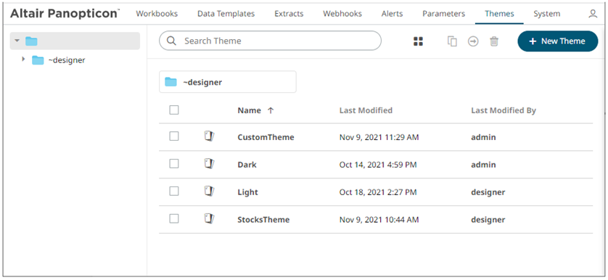
Task: Collapse the root folder tree arrow
Action: 17,41
